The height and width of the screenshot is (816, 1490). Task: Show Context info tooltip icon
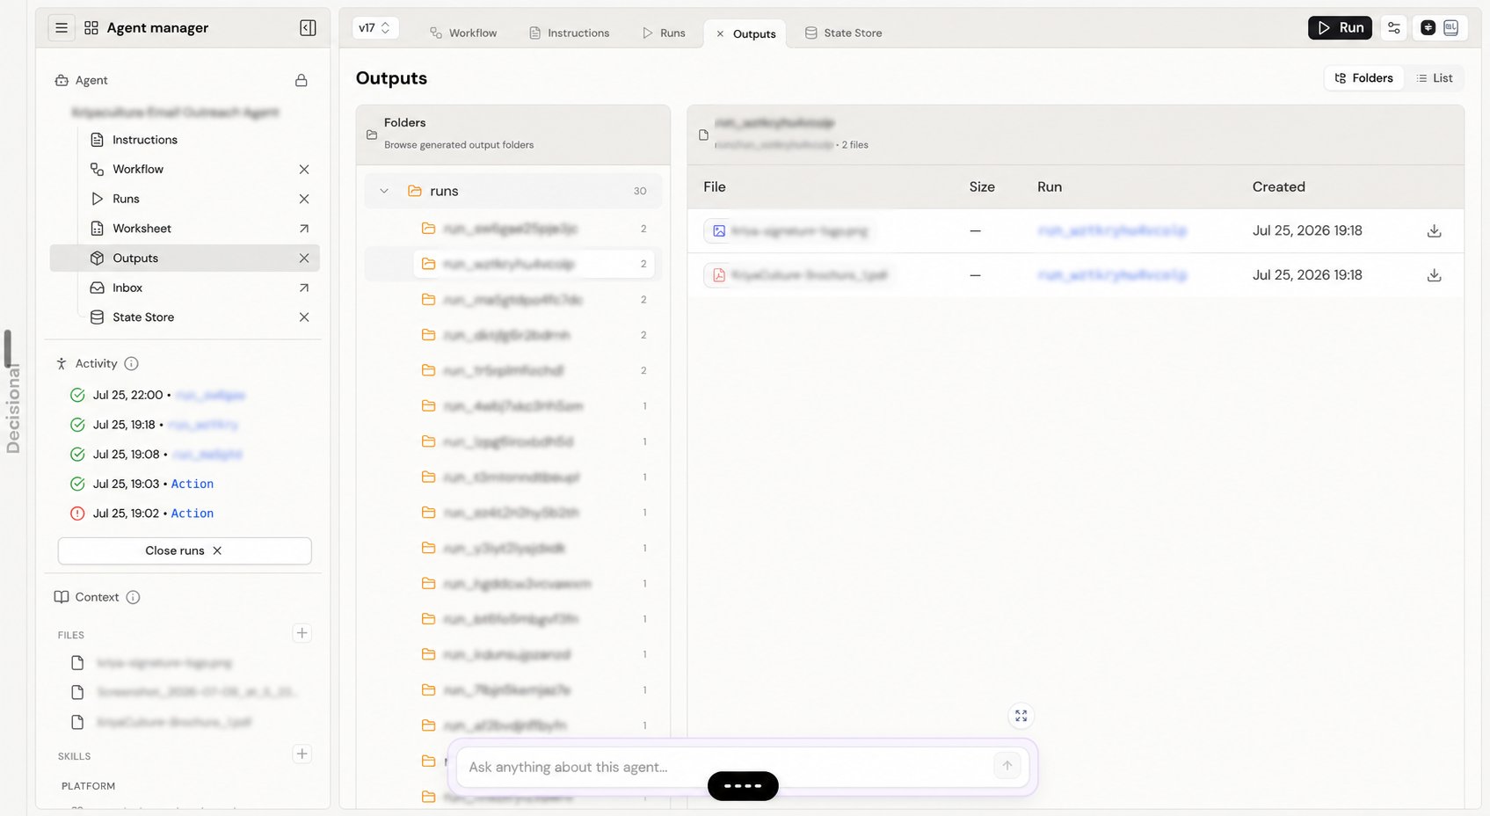[133, 597]
